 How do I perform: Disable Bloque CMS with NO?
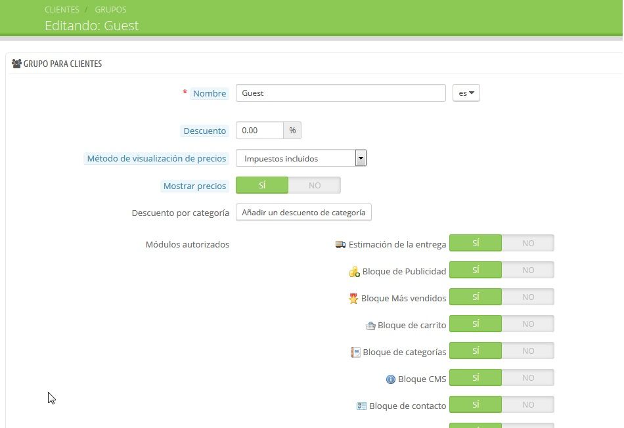[x=528, y=378]
